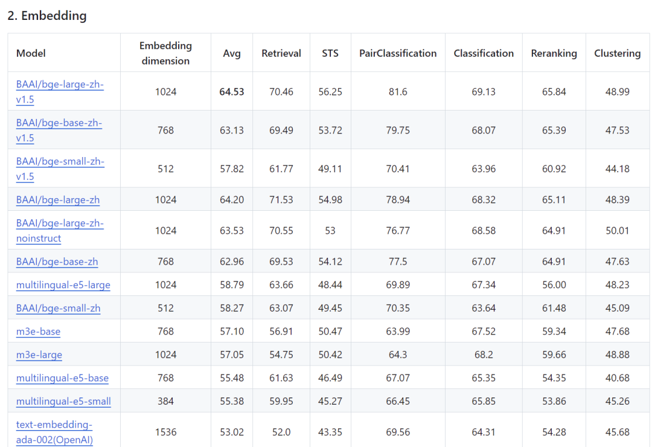
Task: Select the Retrieval value 70.46
Action: (281, 92)
